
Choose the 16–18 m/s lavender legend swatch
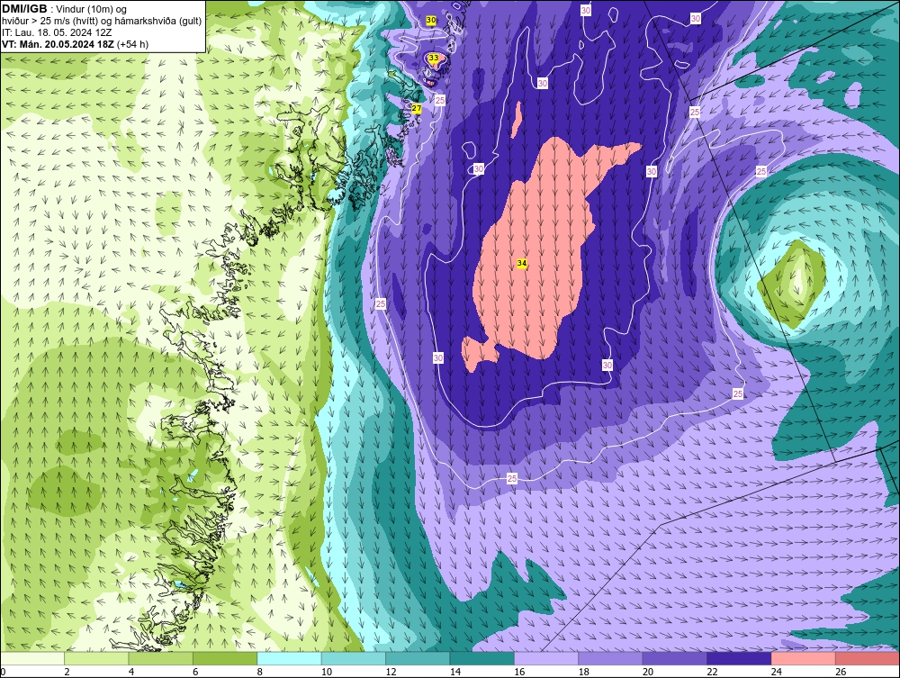click(x=546, y=658)
